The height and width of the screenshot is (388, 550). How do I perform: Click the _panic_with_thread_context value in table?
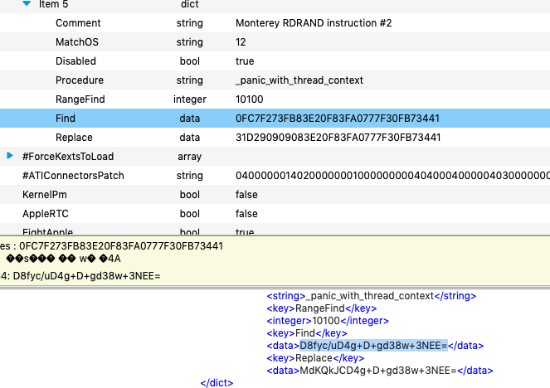coord(299,80)
